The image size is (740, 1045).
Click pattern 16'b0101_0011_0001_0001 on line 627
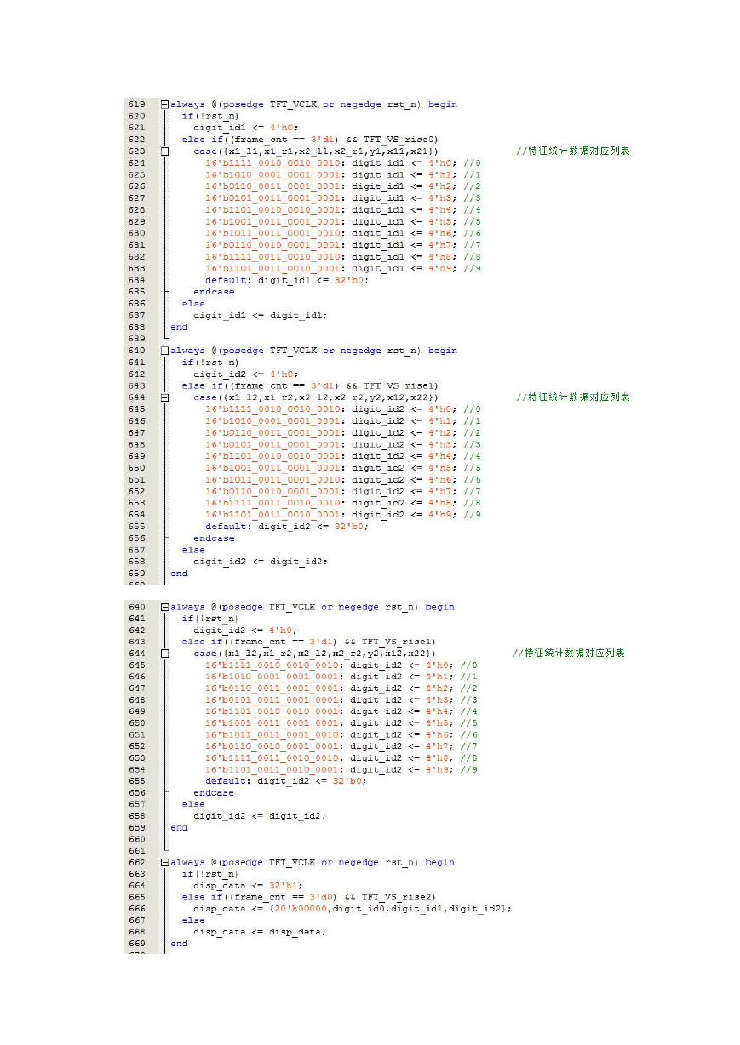[x=275, y=198]
